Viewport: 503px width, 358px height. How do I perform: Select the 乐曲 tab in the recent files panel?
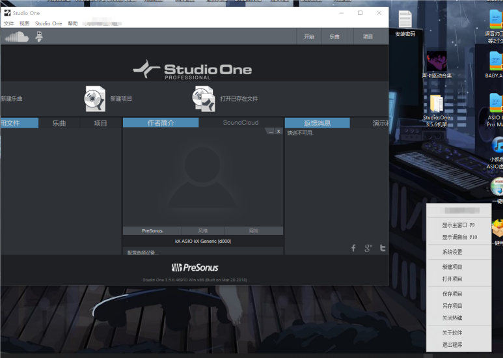click(x=59, y=123)
